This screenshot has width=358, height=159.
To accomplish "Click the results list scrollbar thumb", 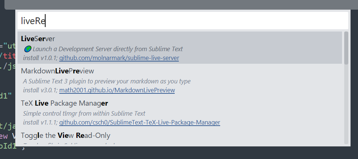I will click(346, 48).
